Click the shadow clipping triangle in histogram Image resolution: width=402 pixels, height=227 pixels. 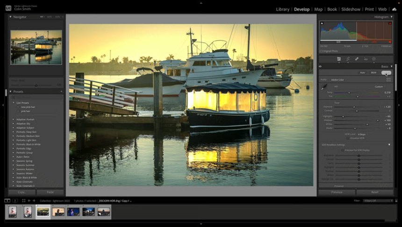[x=322, y=23]
